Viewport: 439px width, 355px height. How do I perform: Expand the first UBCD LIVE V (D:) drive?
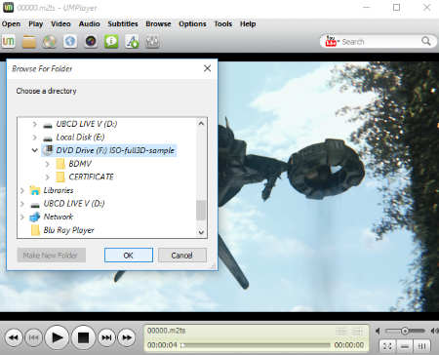point(35,124)
